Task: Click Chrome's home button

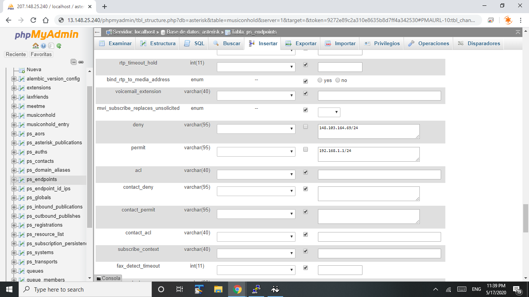Action: coord(46,20)
